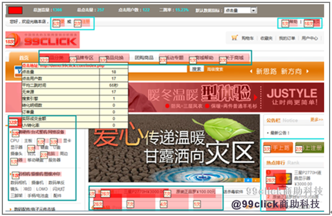Click the 显卡 category link
The width and height of the screenshot is (332, 216).
pyautogui.click(x=67, y=140)
